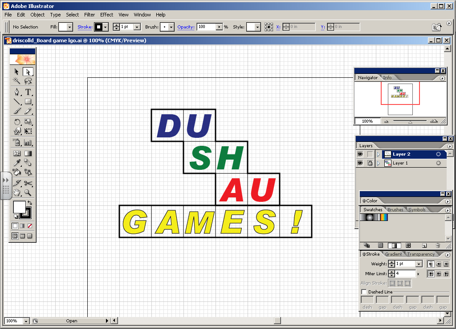The width and height of the screenshot is (456, 329).
Task: Switch to the Brushes tab
Action: [x=395, y=210]
